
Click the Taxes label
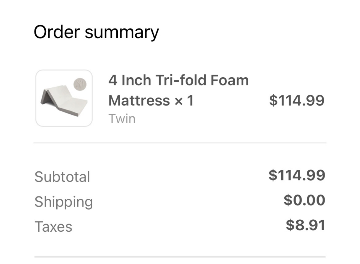pyautogui.click(x=53, y=226)
